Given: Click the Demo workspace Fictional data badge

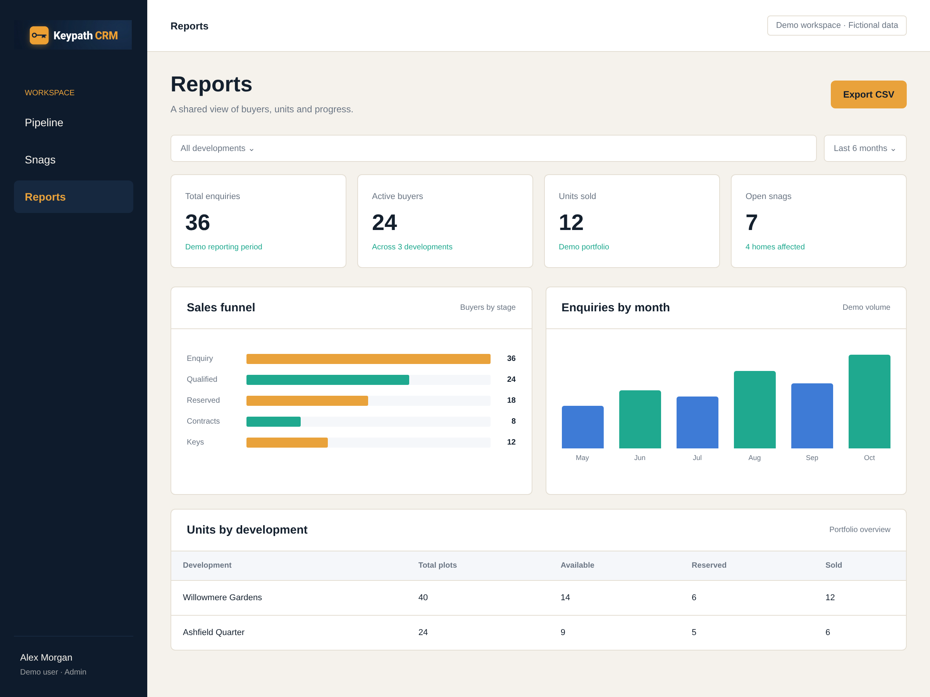Looking at the screenshot, I should click(837, 25).
